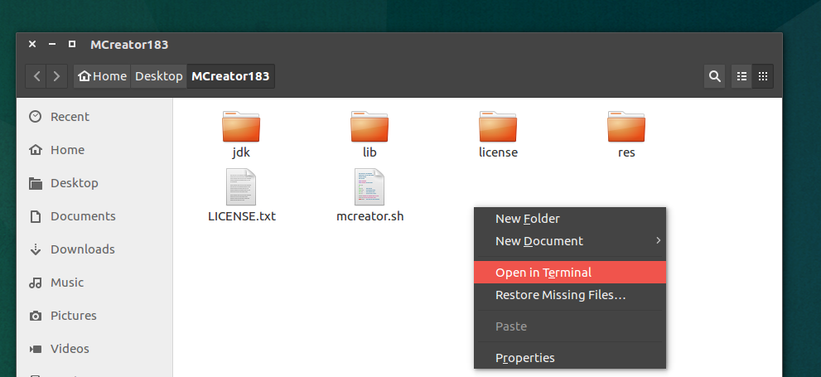Open Pictures in the sidebar
Screen dimensions: 821x377
(94, 316)
